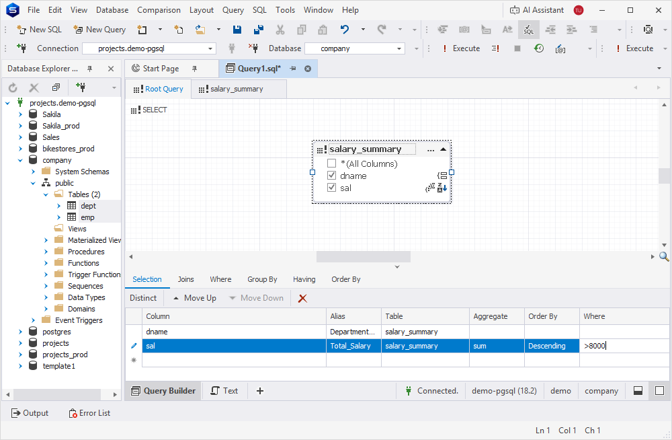Close the Database Explorer panel
This screenshot has width=672, height=440.
(x=111, y=69)
